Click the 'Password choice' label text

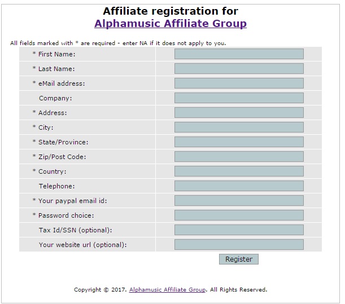tap(66, 215)
